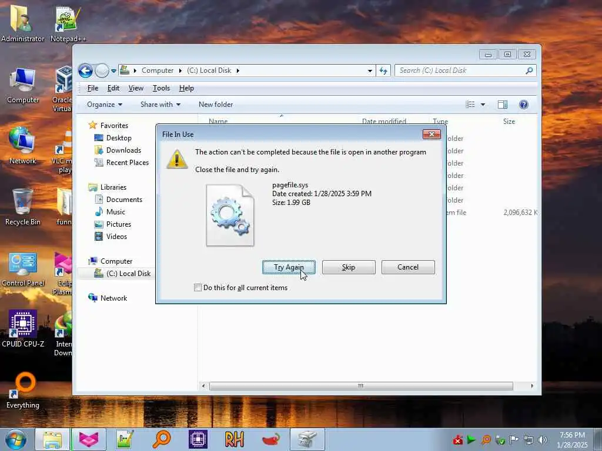Select the Network desktop icon
Screen dimensions: 602x451
[x=23, y=146]
